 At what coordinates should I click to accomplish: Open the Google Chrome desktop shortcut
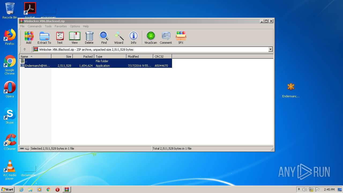pos(10,65)
